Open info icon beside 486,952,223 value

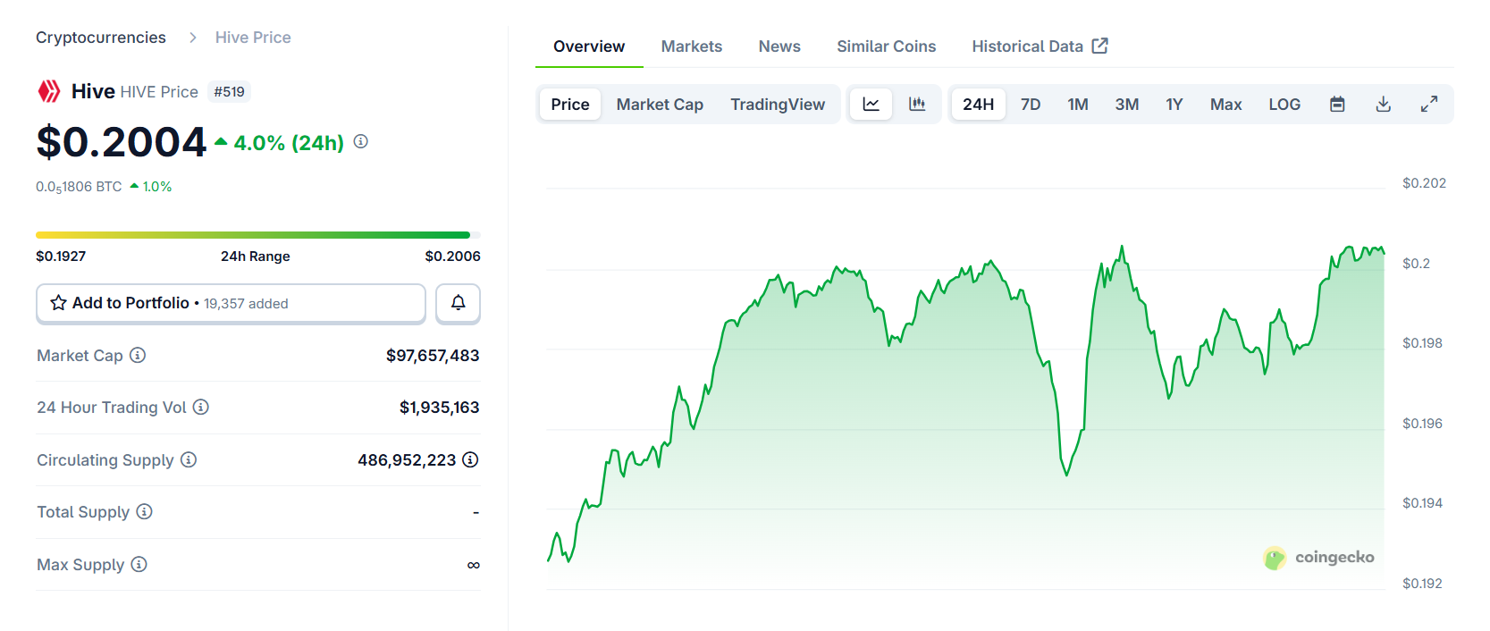(x=470, y=459)
